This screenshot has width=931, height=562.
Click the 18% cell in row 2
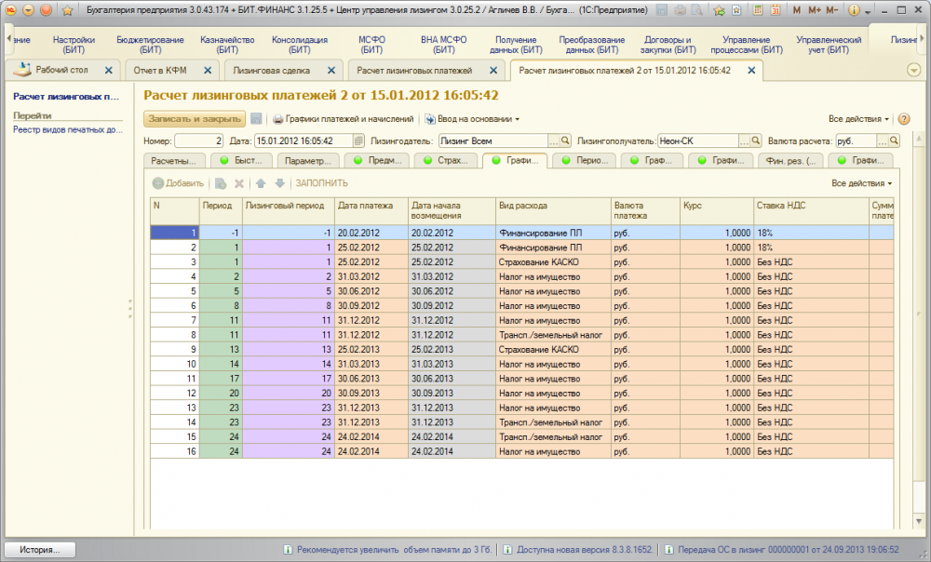pos(811,248)
